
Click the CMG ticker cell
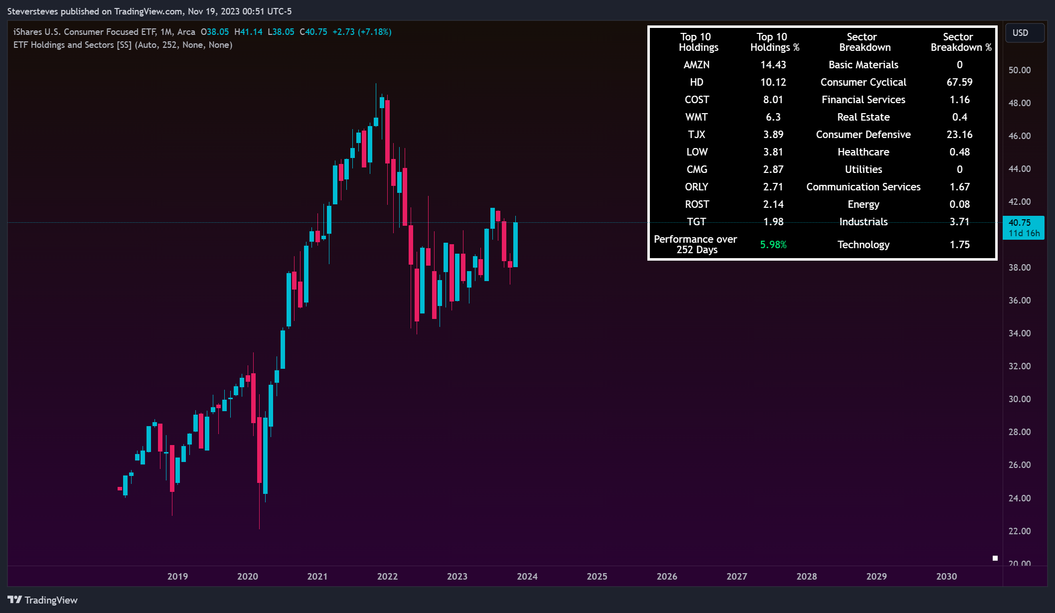tap(696, 169)
